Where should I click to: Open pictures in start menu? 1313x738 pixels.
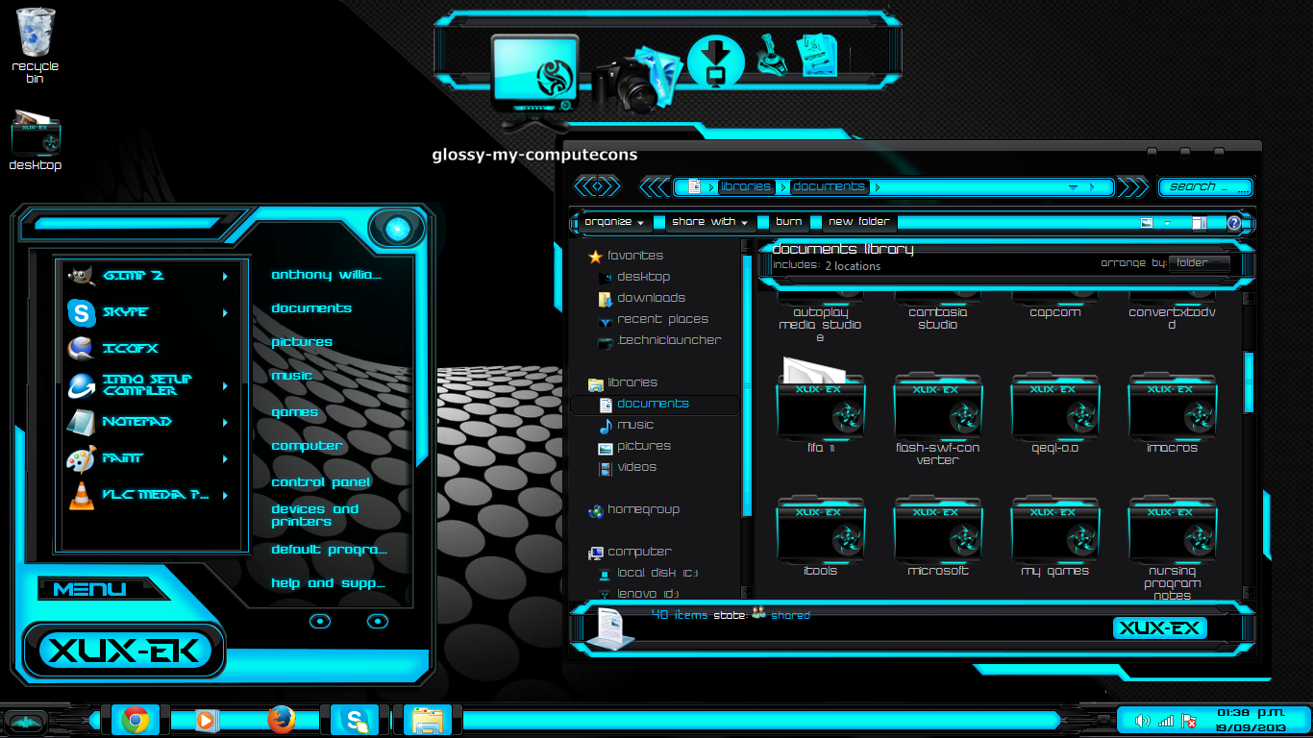pyautogui.click(x=301, y=342)
